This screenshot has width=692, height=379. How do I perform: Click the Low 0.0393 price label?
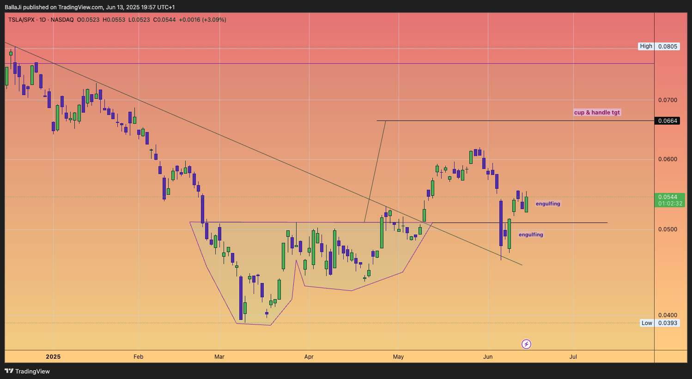[x=660, y=323]
